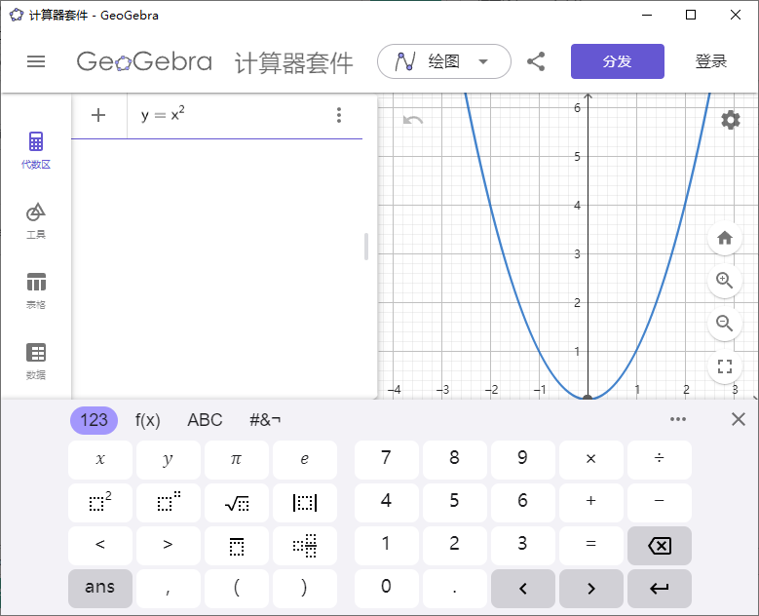Viewport: 759px width, 616px height.
Task: Open keyboard more options (three dots)
Action: (x=678, y=419)
